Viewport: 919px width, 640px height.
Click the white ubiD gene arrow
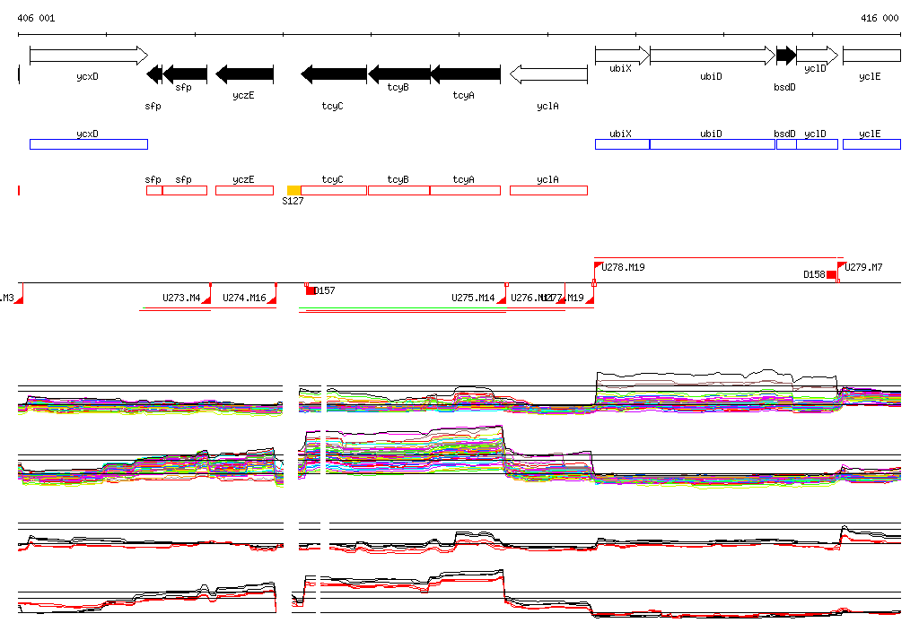tap(713, 56)
